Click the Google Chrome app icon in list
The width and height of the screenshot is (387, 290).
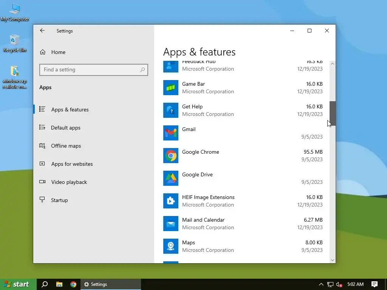tap(170, 156)
